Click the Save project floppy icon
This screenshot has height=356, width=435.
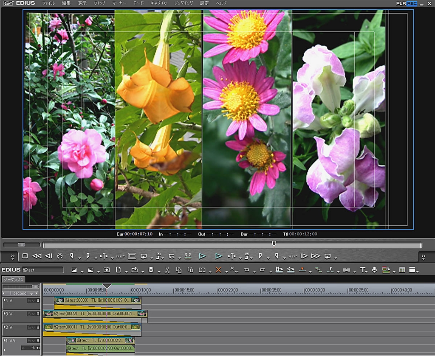[x=150, y=270]
